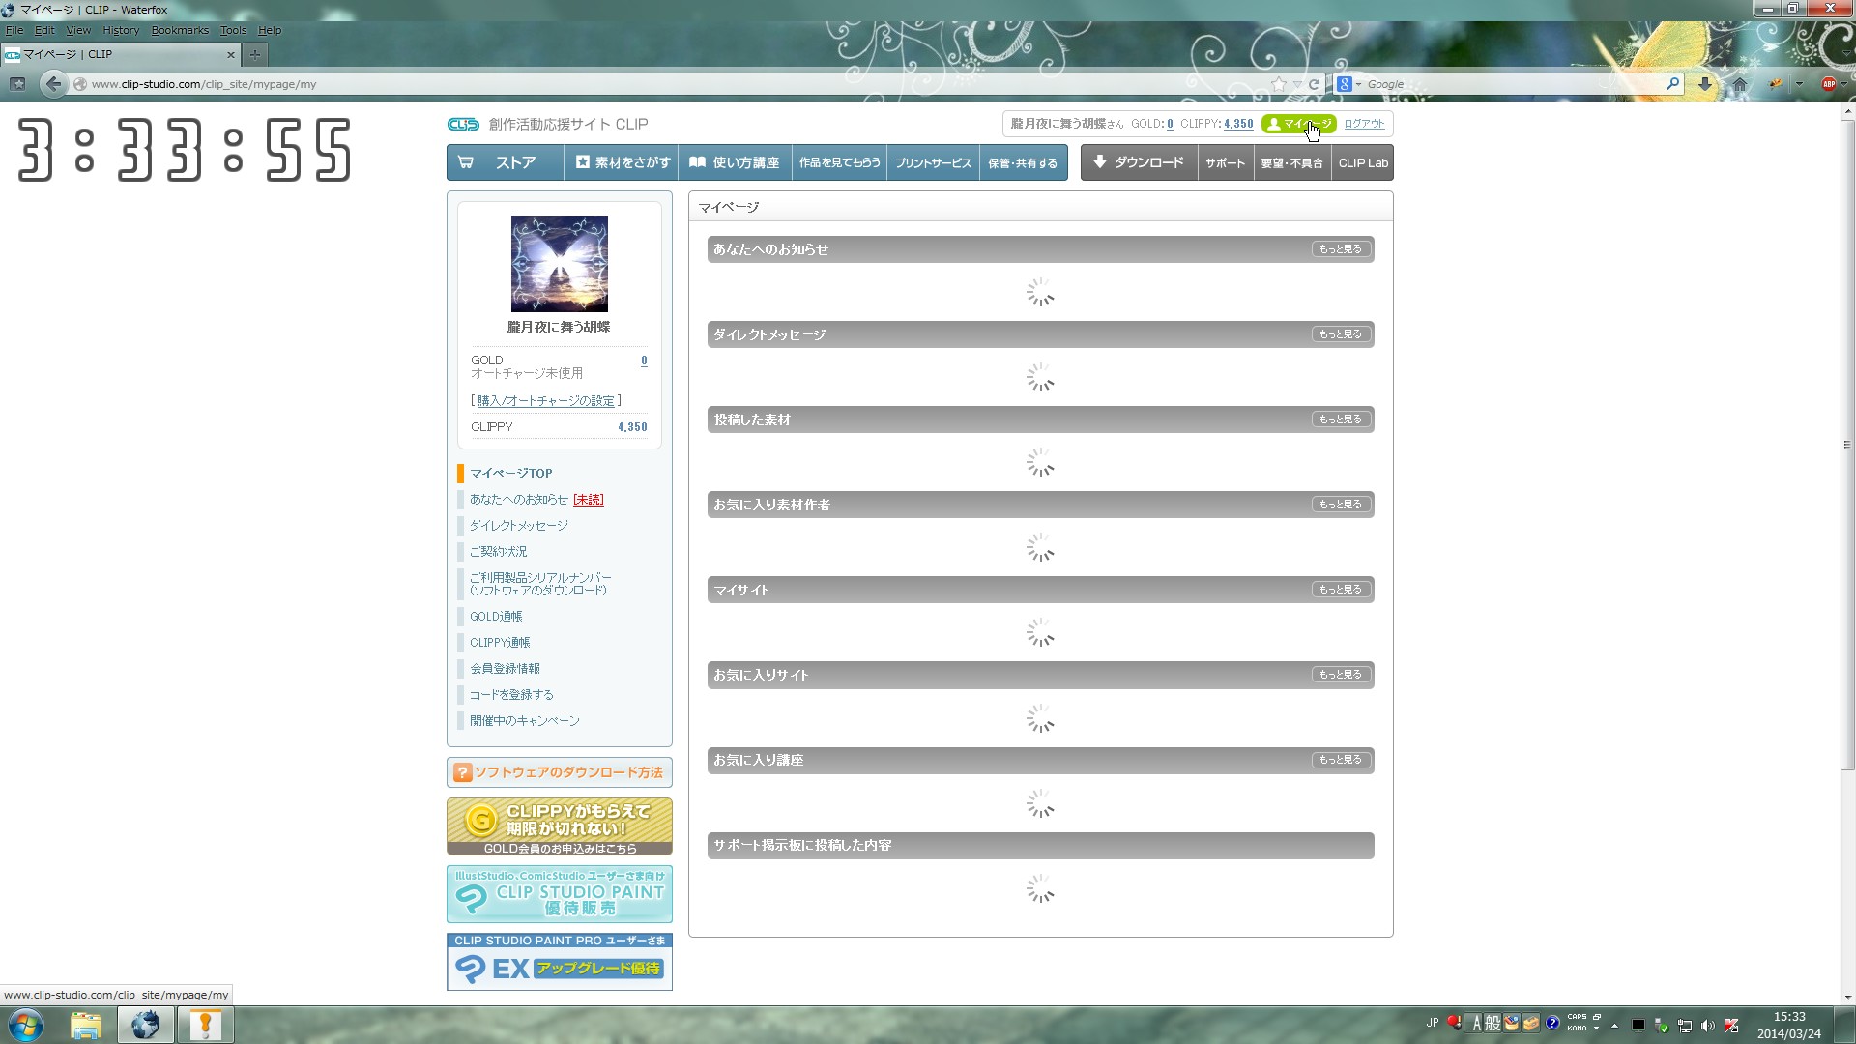This screenshot has height=1044, width=1856.
Task: Toggle IME input mode 'A' button
Action: (1476, 1023)
